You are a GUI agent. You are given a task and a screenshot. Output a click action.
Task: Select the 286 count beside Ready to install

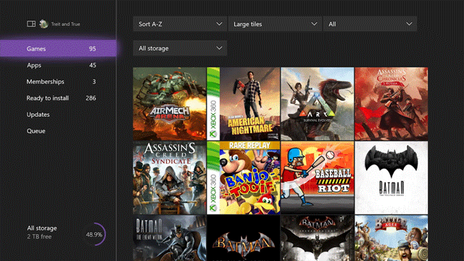coord(91,98)
